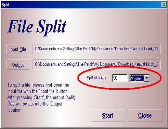Click the Close button beside Start
The width and height of the screenshot is (168, 129).
145,115
